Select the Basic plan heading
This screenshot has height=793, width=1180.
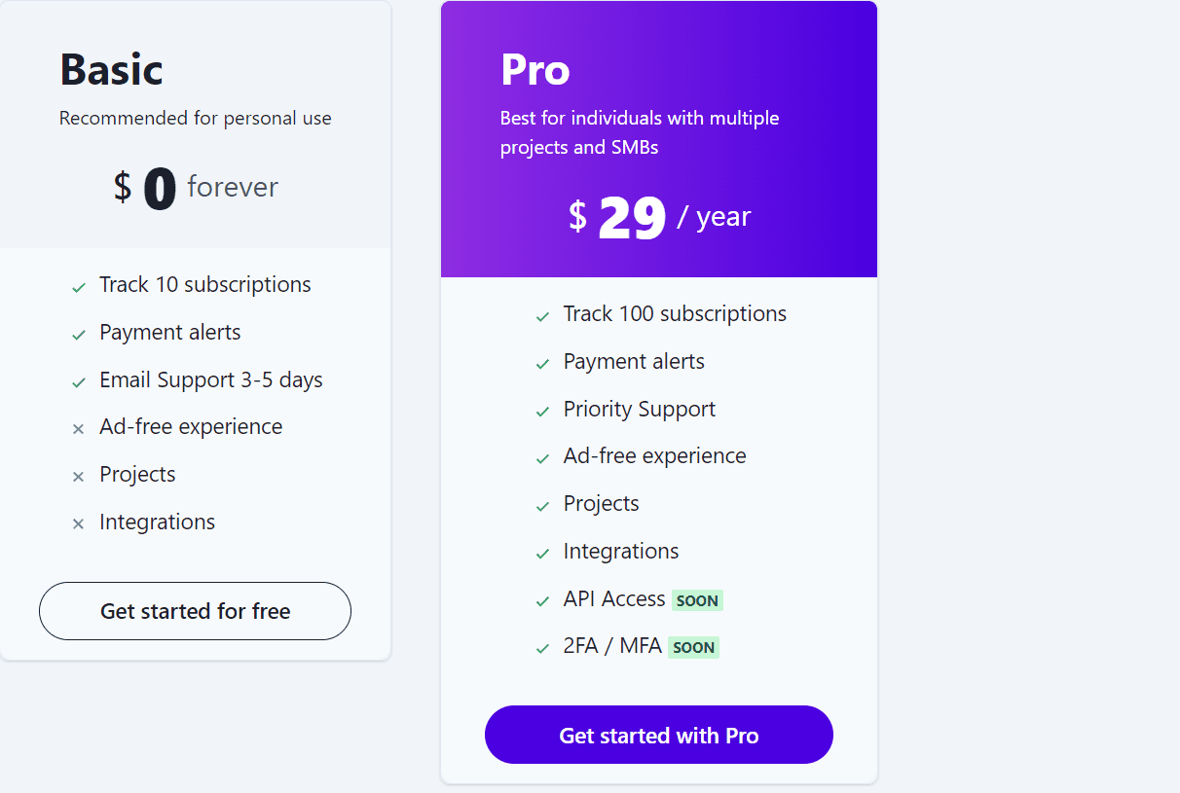point(111,70)
